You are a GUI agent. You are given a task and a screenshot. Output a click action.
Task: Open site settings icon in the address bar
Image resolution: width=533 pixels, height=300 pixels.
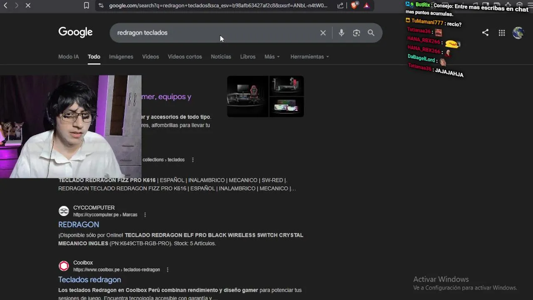(100, 5)
